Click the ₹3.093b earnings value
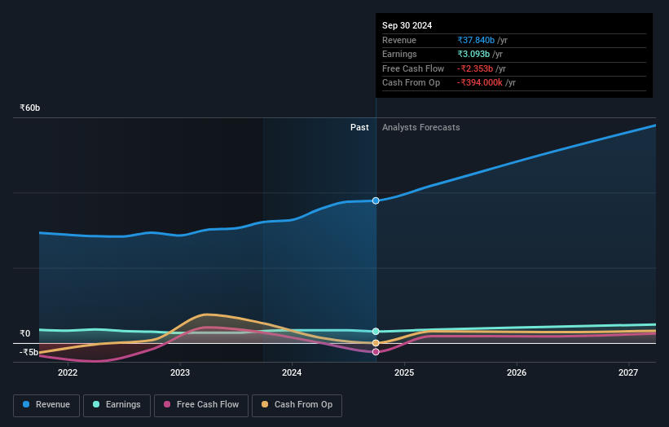 pyautogui.click(x=473, y=54)
